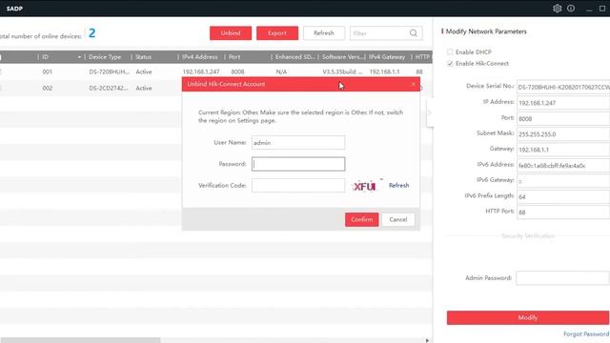Edit the Gateway field in panel
Viewport: 610px width, 343px height.
coord(563,150)
